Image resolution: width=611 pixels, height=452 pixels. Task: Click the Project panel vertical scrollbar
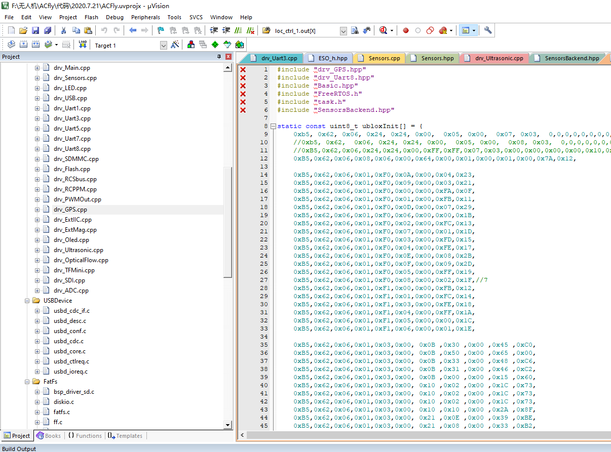[x=227, y=223]
